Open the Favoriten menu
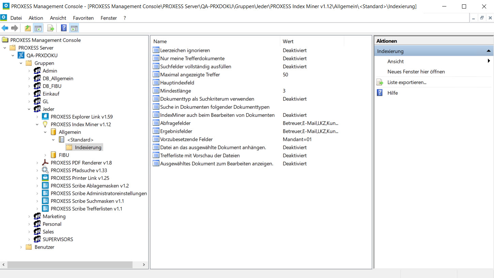The image size is (494, 278). point(83,18)
